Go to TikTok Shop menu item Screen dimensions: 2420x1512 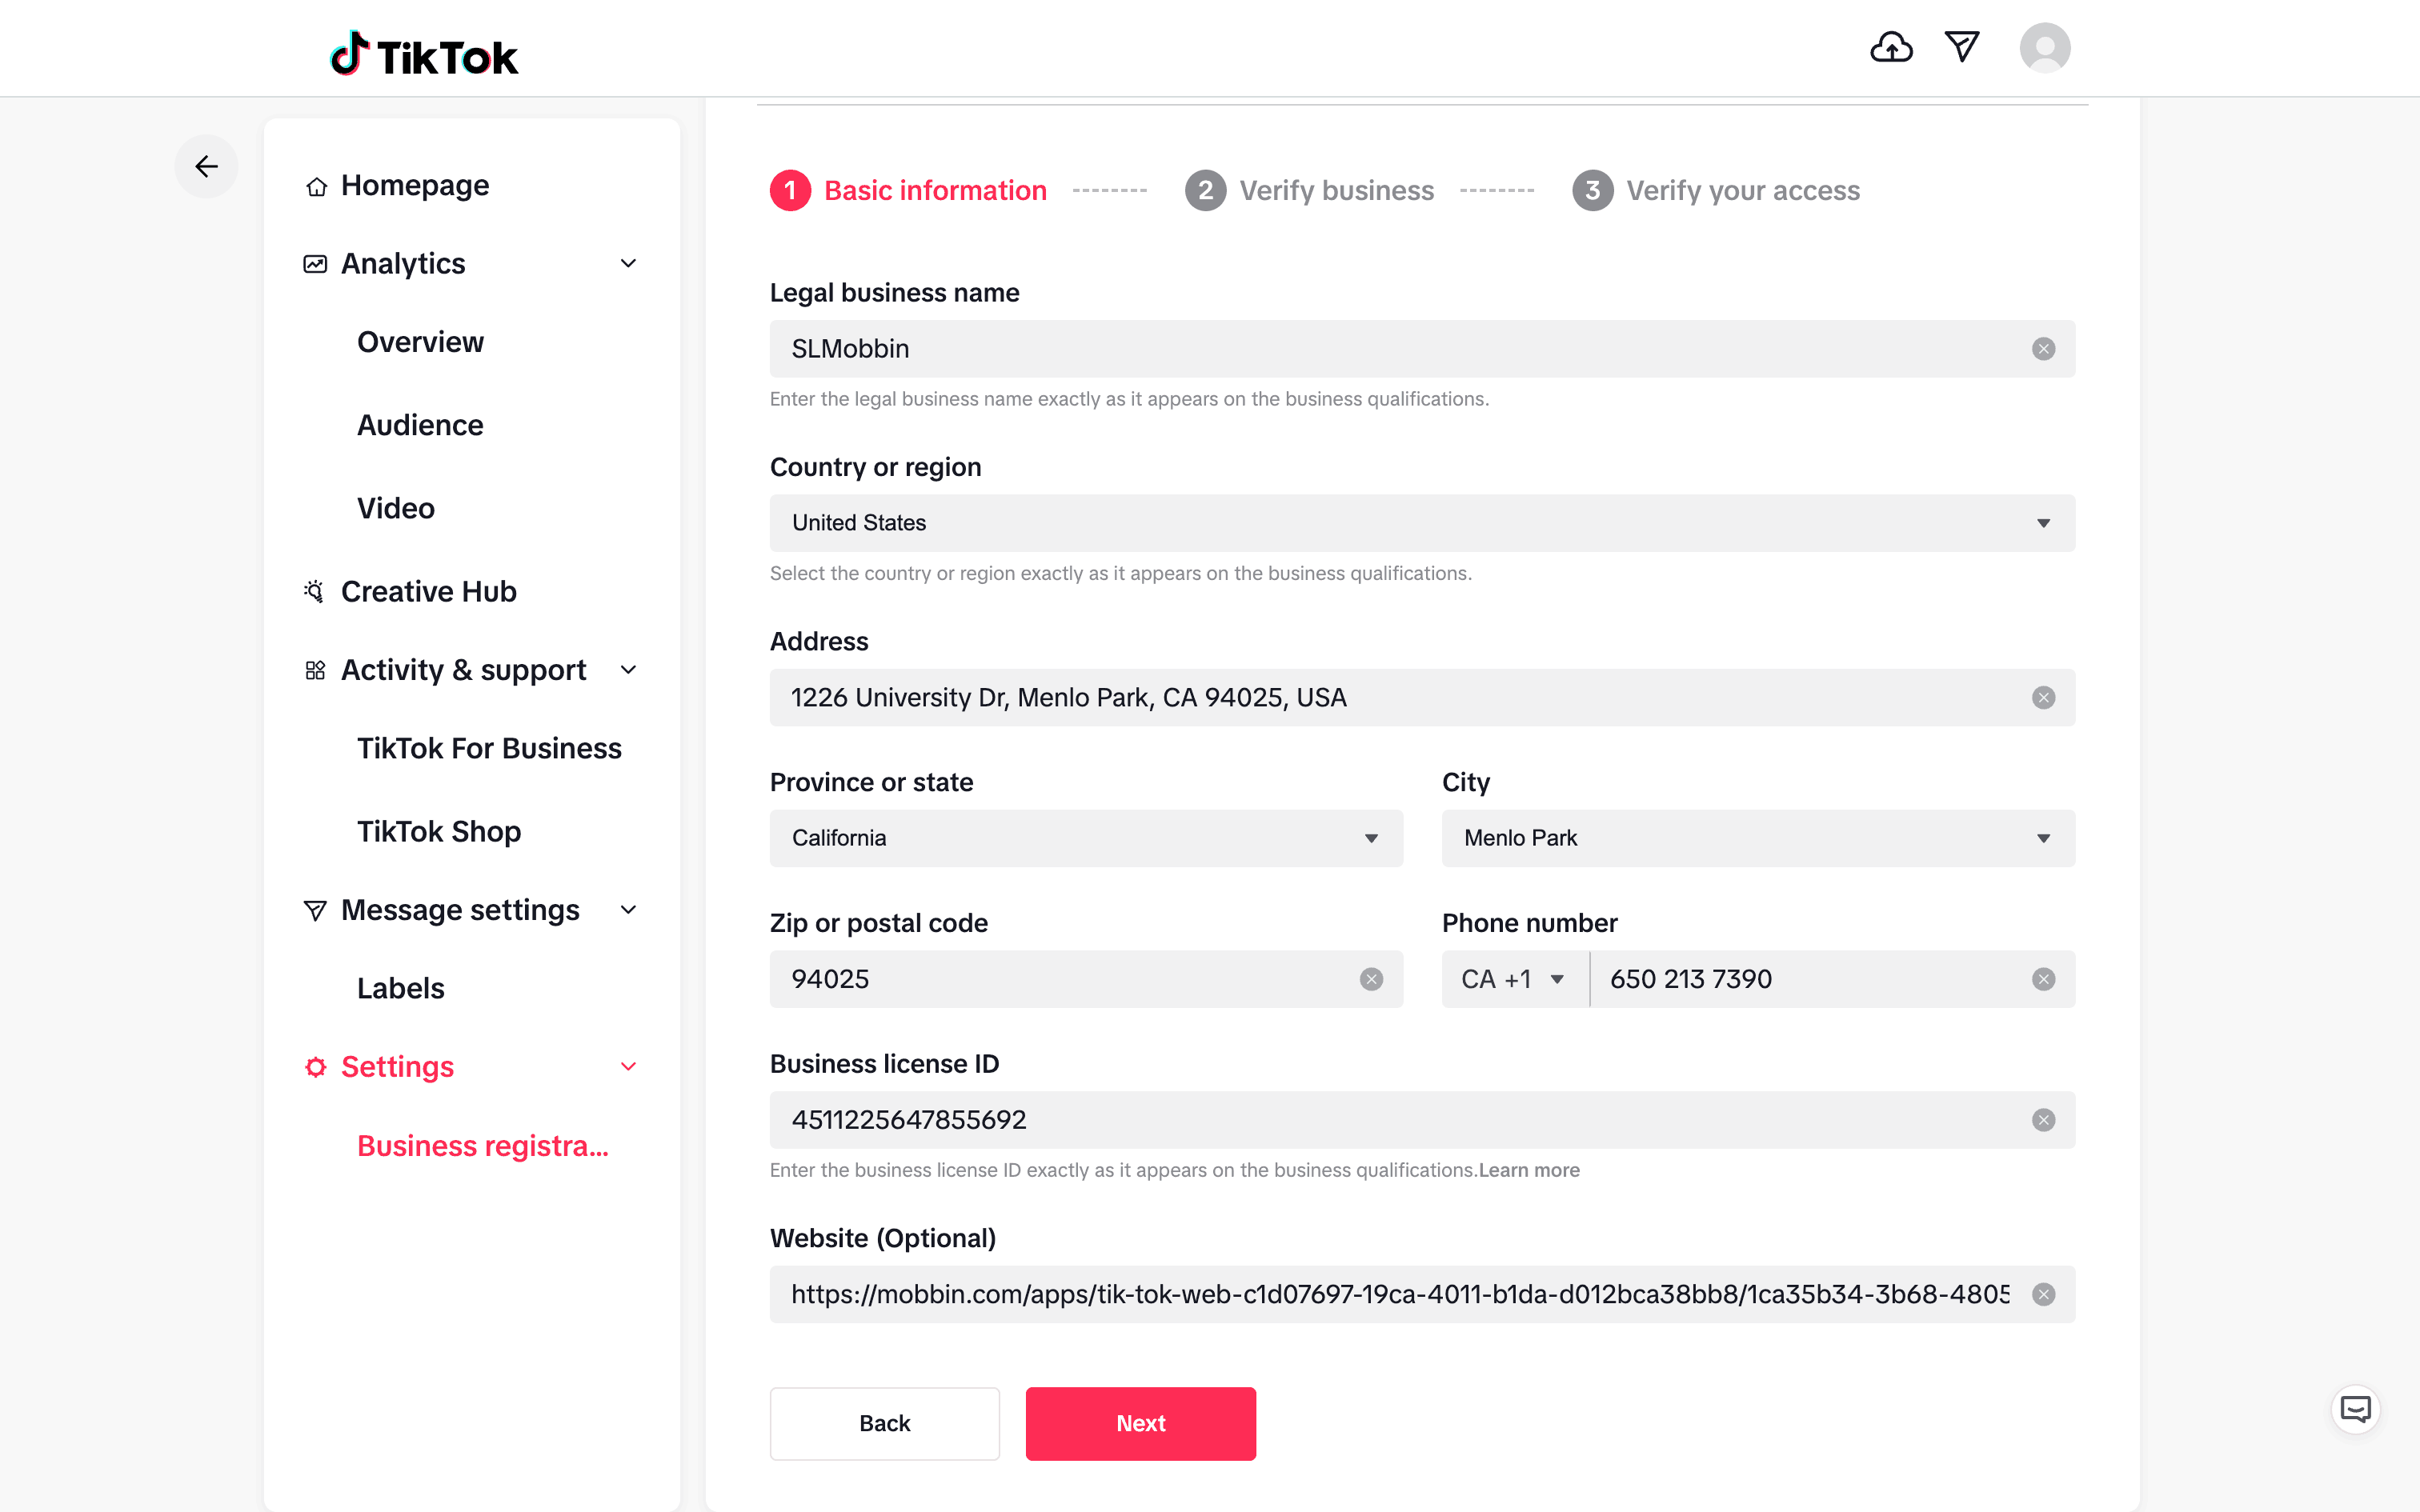(x=438, y=832)
